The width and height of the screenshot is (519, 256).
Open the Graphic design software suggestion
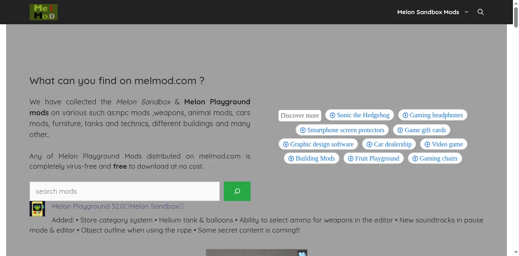(318, 144)
